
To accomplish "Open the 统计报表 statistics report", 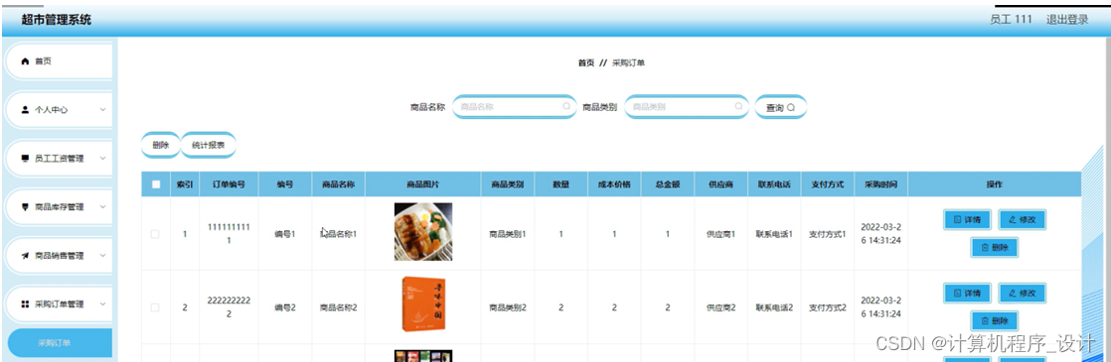I will click(209, 145).
